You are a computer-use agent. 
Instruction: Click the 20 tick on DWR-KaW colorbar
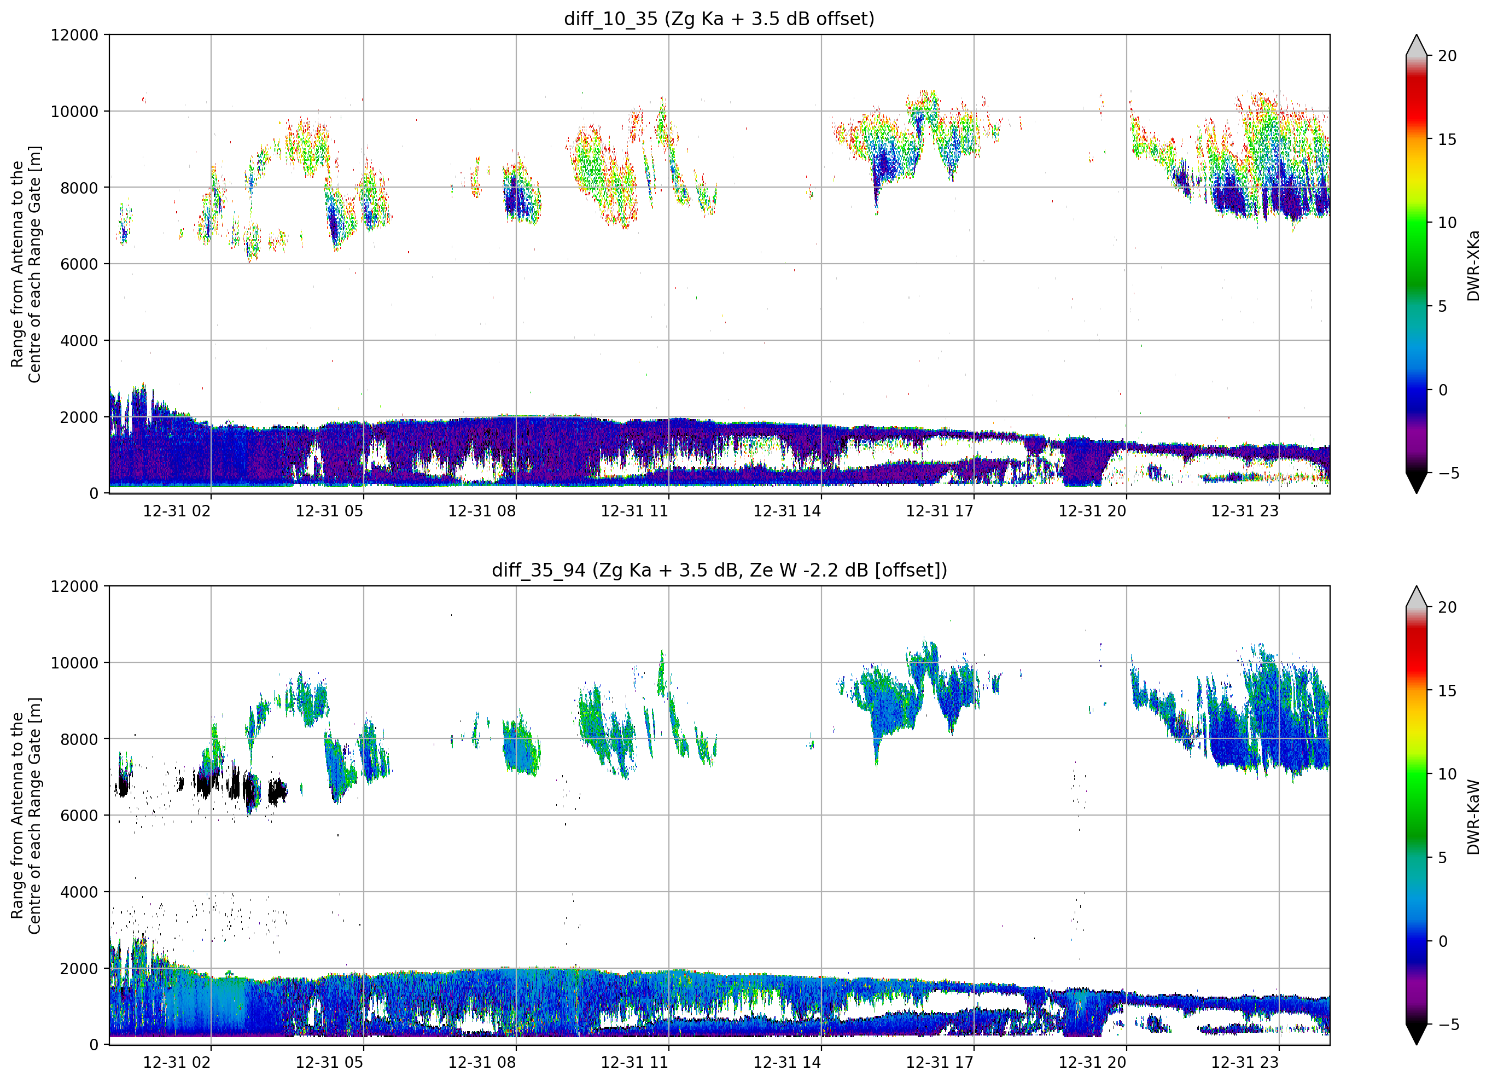coord(1447,608)
